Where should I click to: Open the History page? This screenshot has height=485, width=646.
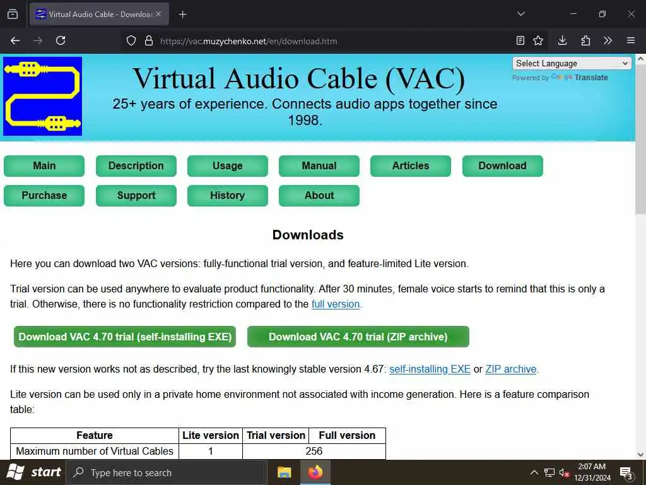click(x=227, y=196)
